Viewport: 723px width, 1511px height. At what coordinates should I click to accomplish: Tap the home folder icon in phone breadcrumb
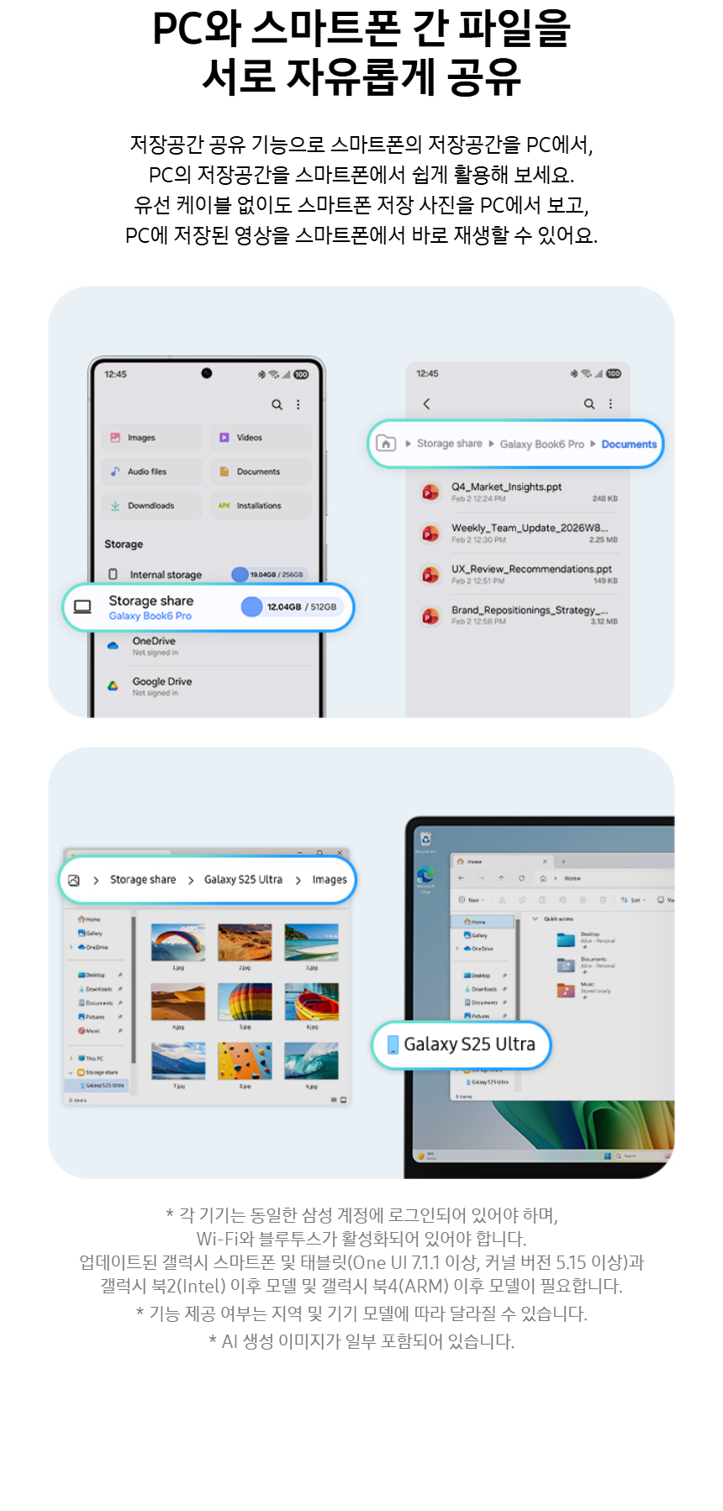tap(386, 443)
